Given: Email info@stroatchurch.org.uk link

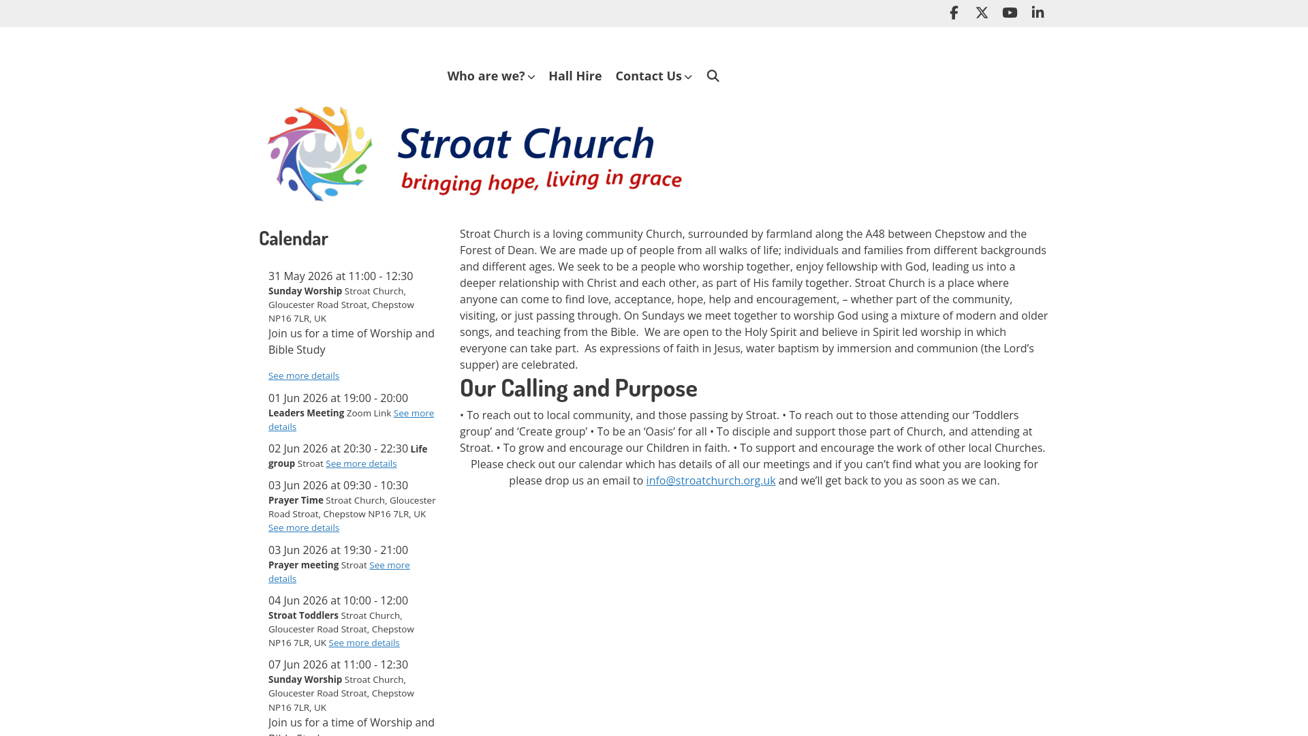Looking at the screenshot, I should pyautogui.click(x=711, y=480).
